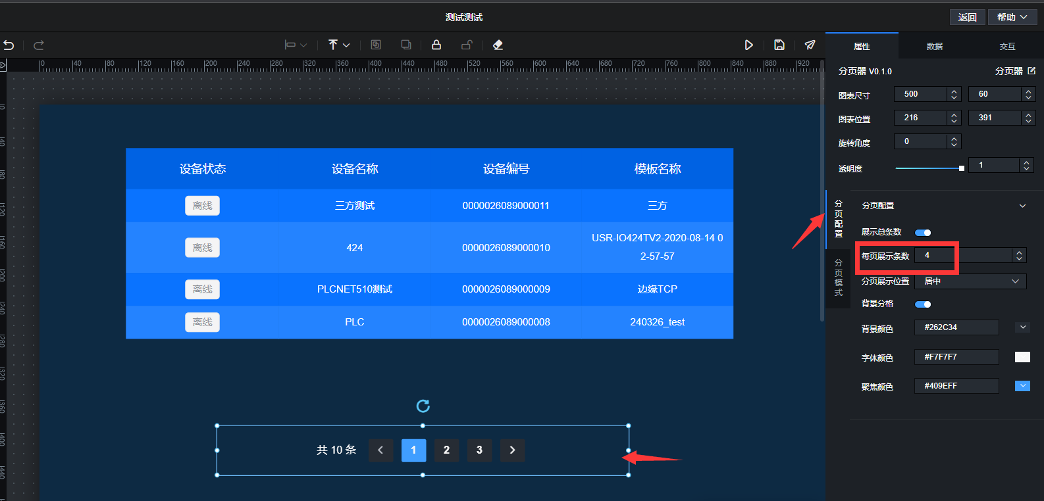This screenshot has height=501, width=1044.
Task: Click the refresh icon above pagination
Action: (423, 406)
